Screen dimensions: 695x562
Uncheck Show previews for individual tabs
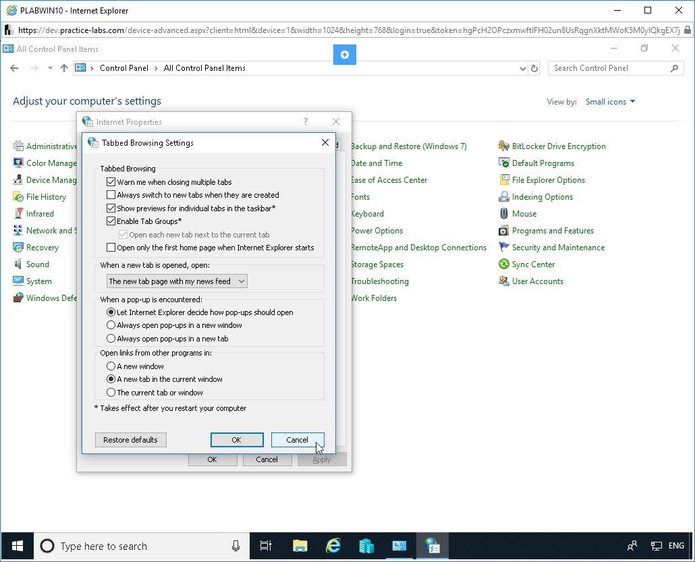pos(111,208)
